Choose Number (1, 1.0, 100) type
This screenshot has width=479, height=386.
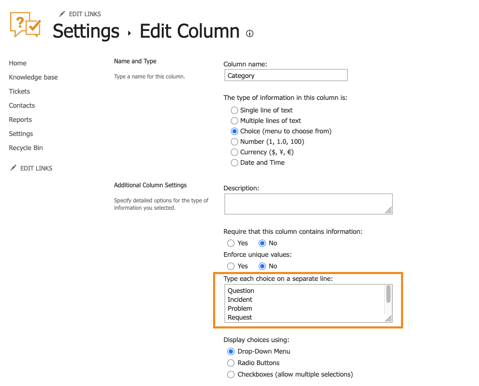point(235,142)
